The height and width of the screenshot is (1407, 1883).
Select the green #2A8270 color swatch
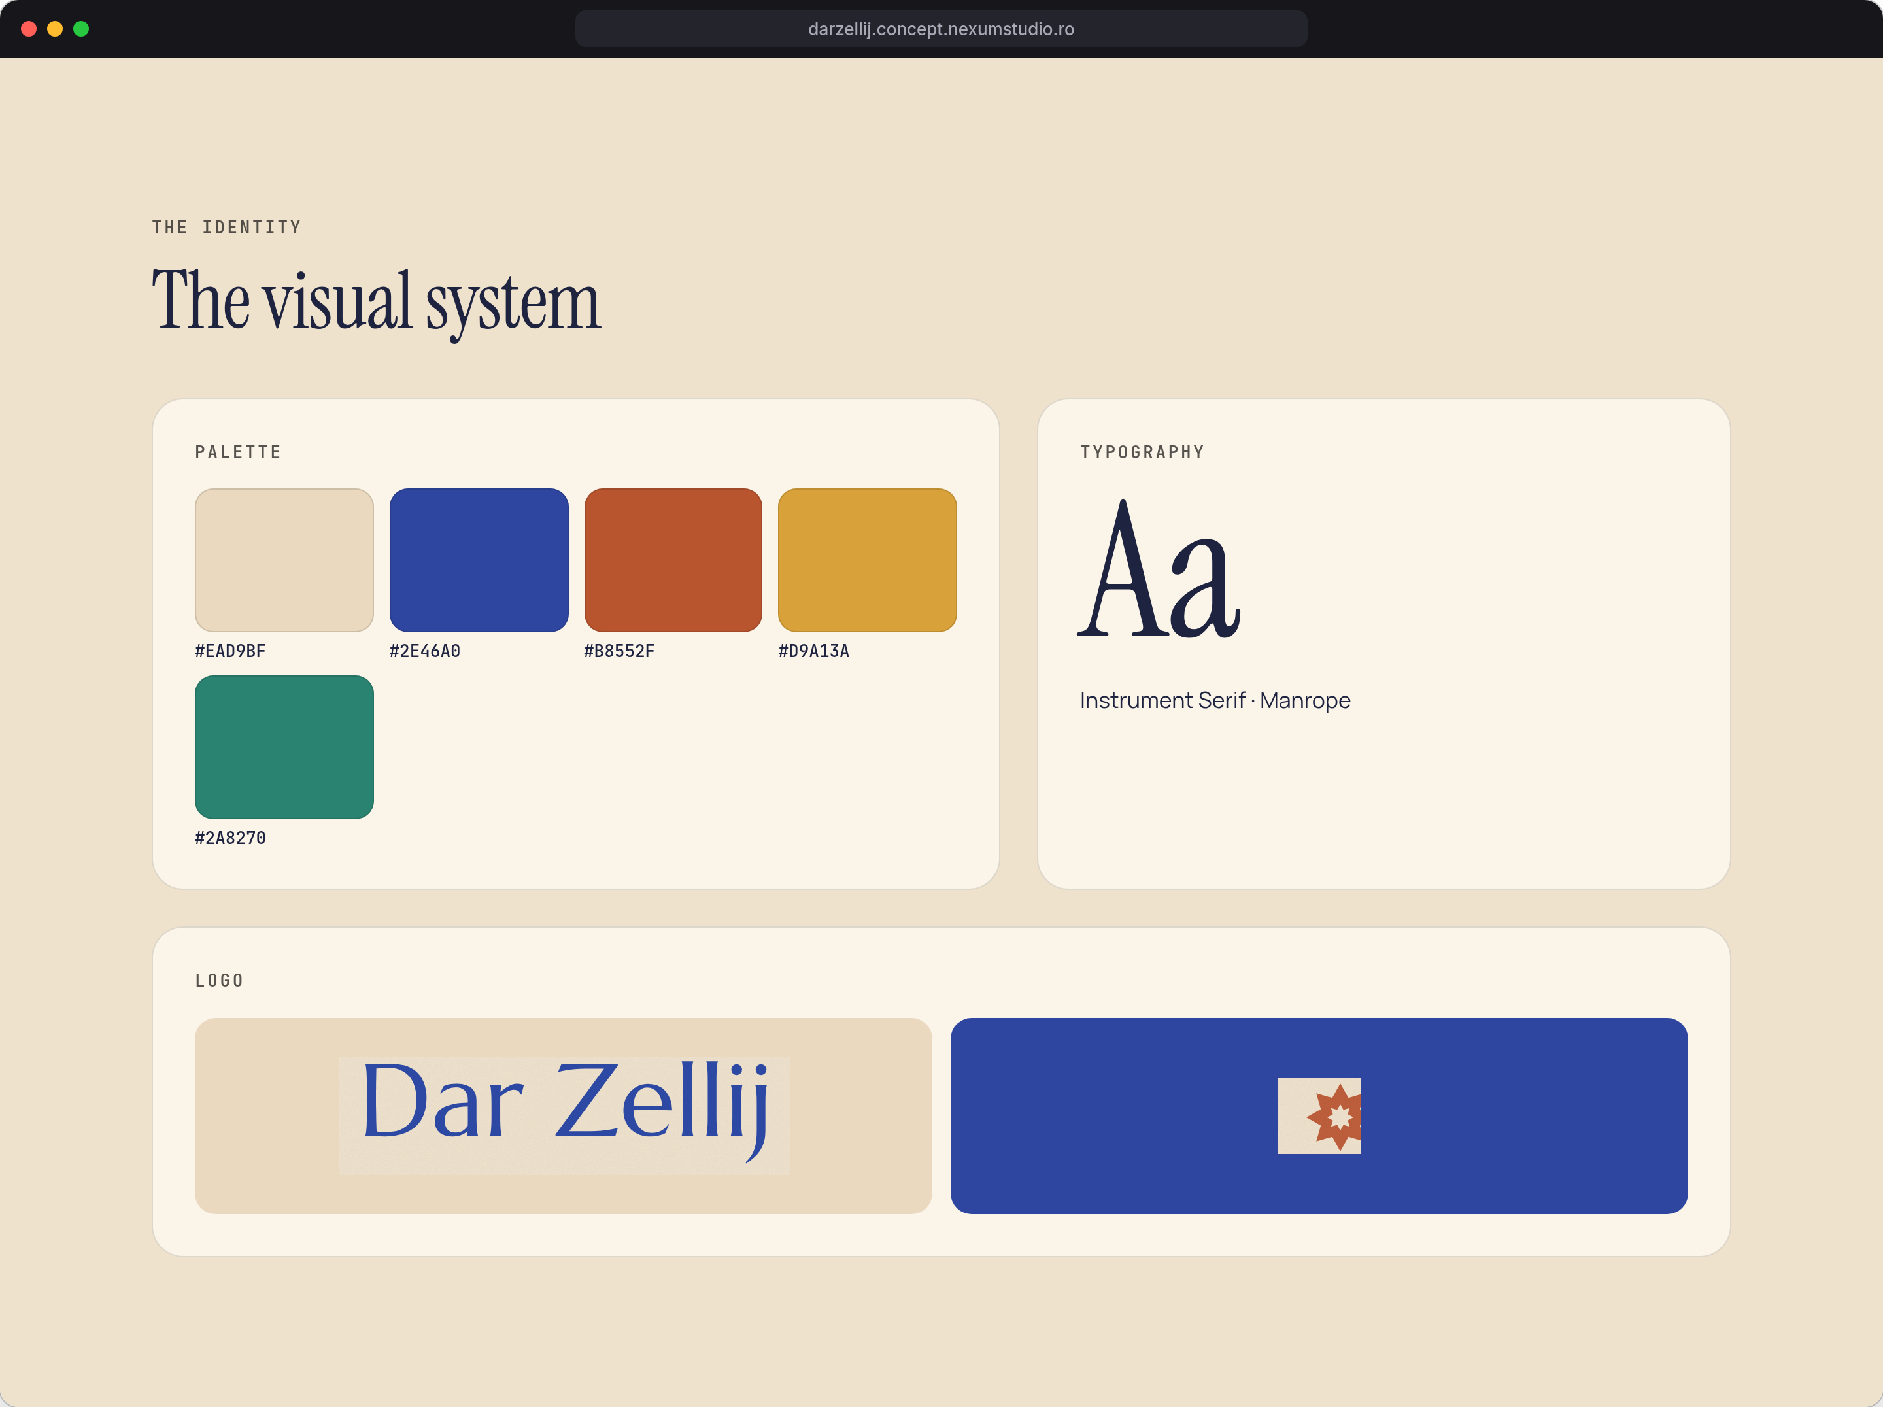click(x=284, y=747)
